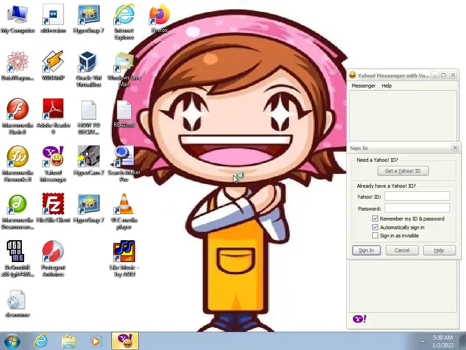
Task: Click the Get a Yahoo! ID button
Action: (403, 171)
